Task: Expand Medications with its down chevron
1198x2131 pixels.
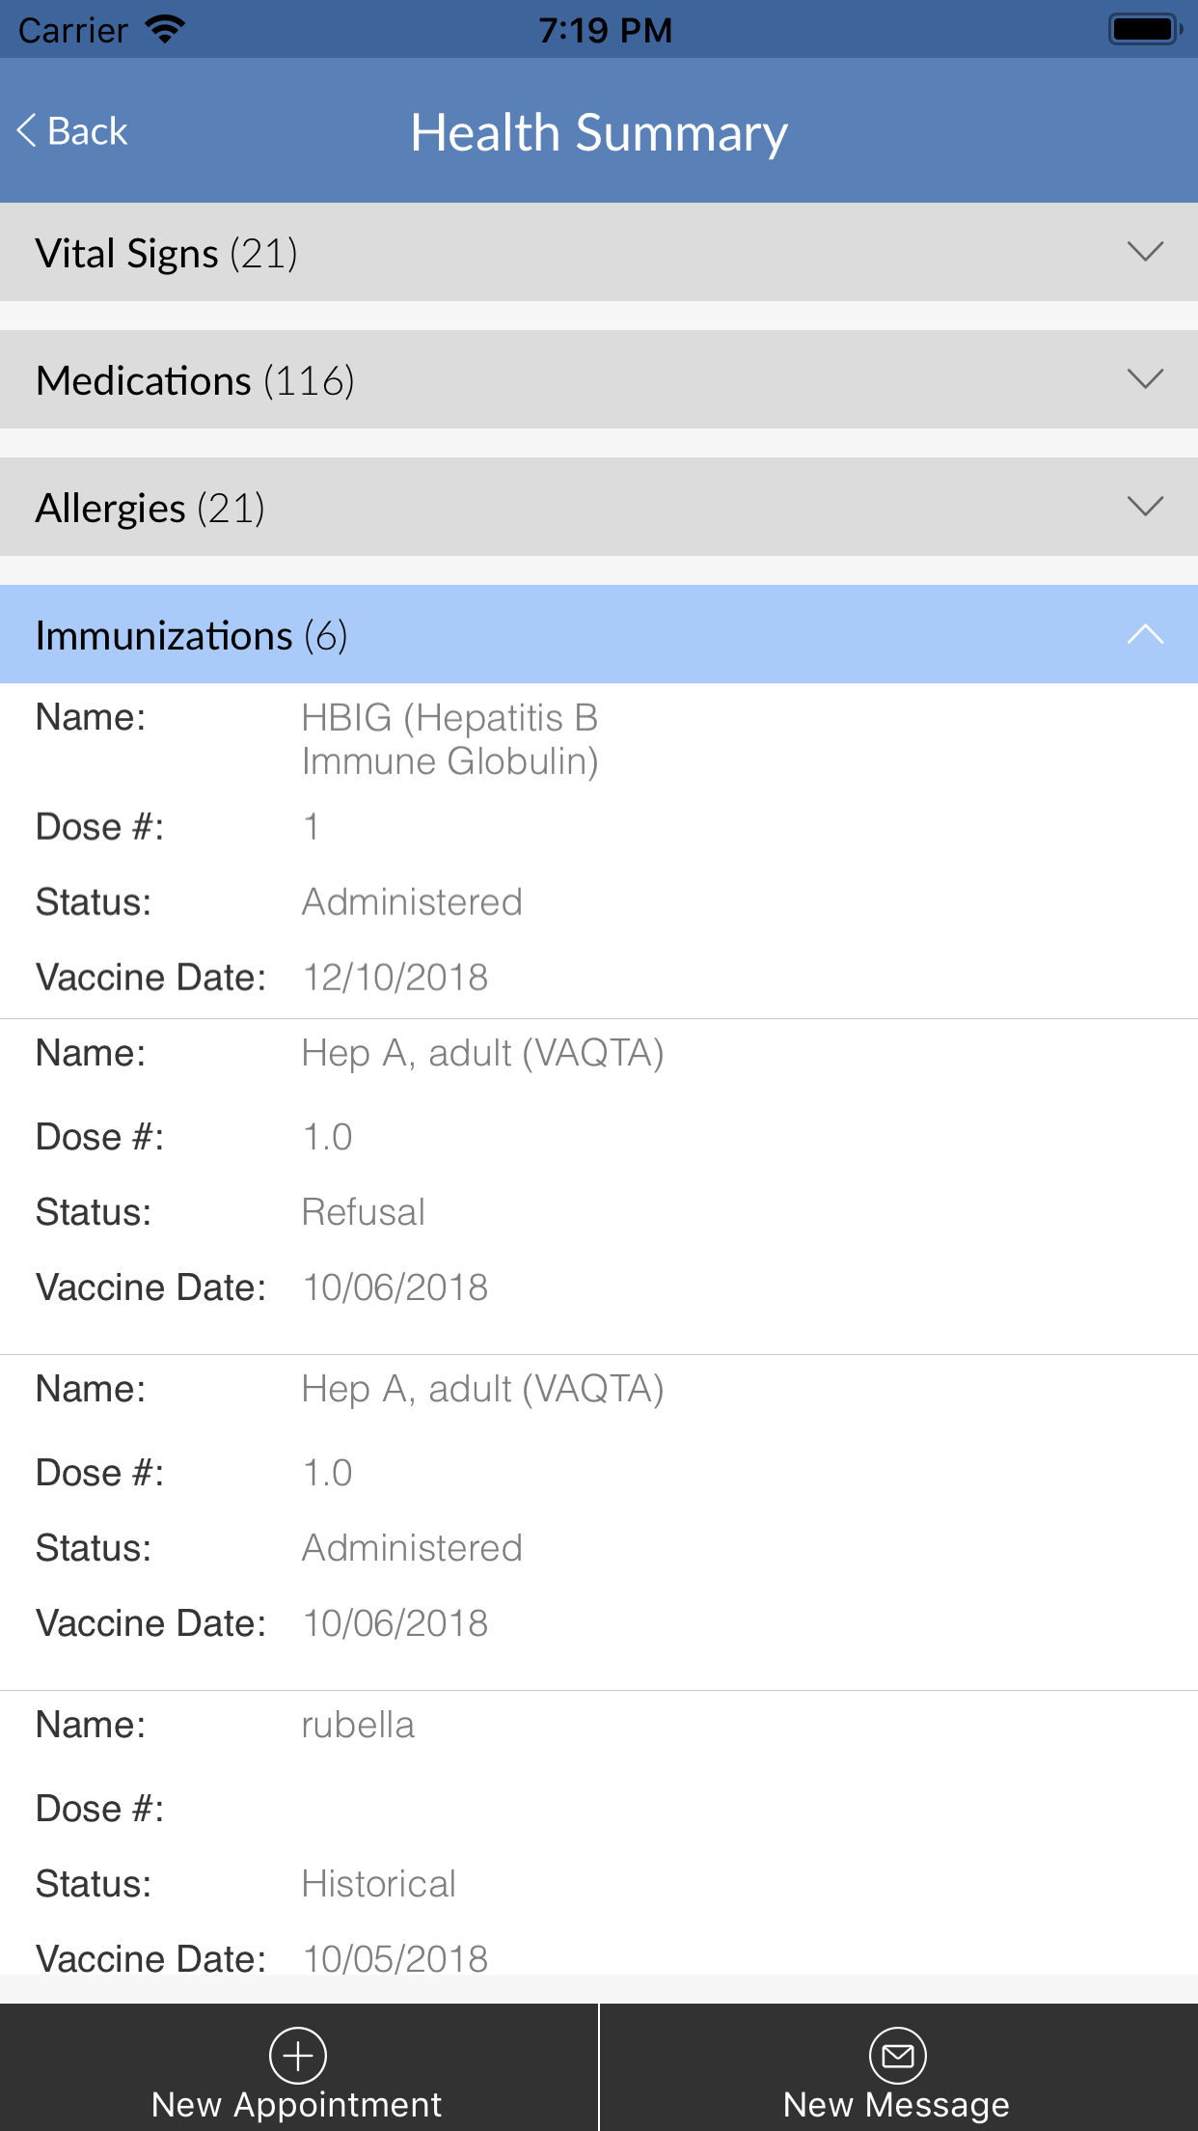Action: click(x=1145, y=379)
